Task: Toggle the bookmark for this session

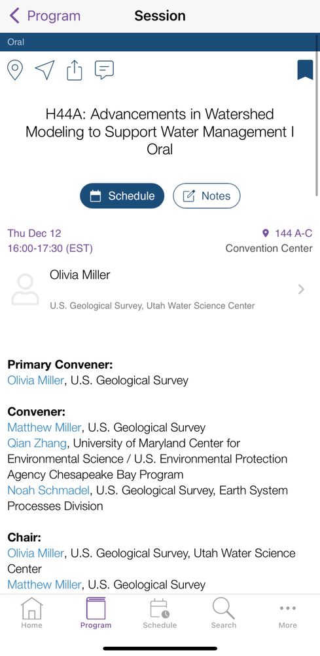Action: [305, 70]
